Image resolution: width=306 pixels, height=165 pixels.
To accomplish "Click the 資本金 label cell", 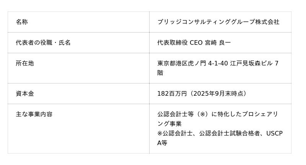I will point(25,94).
